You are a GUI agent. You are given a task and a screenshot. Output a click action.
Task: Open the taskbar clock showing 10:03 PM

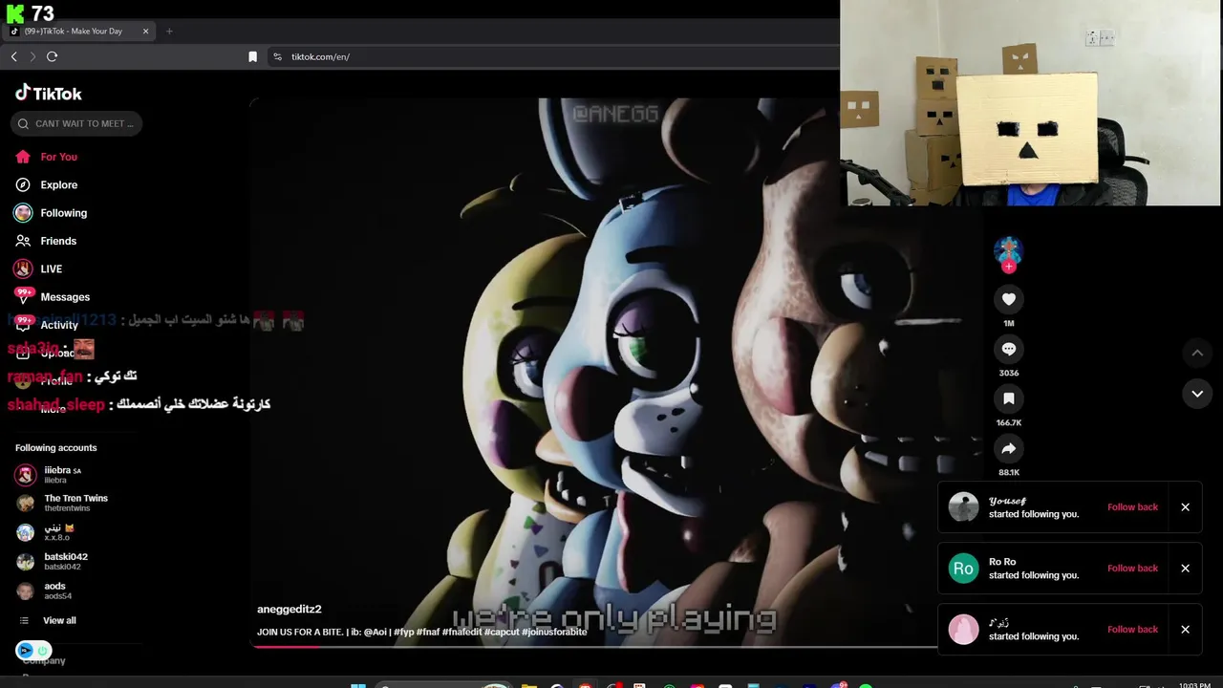(x=1194, y=685)
